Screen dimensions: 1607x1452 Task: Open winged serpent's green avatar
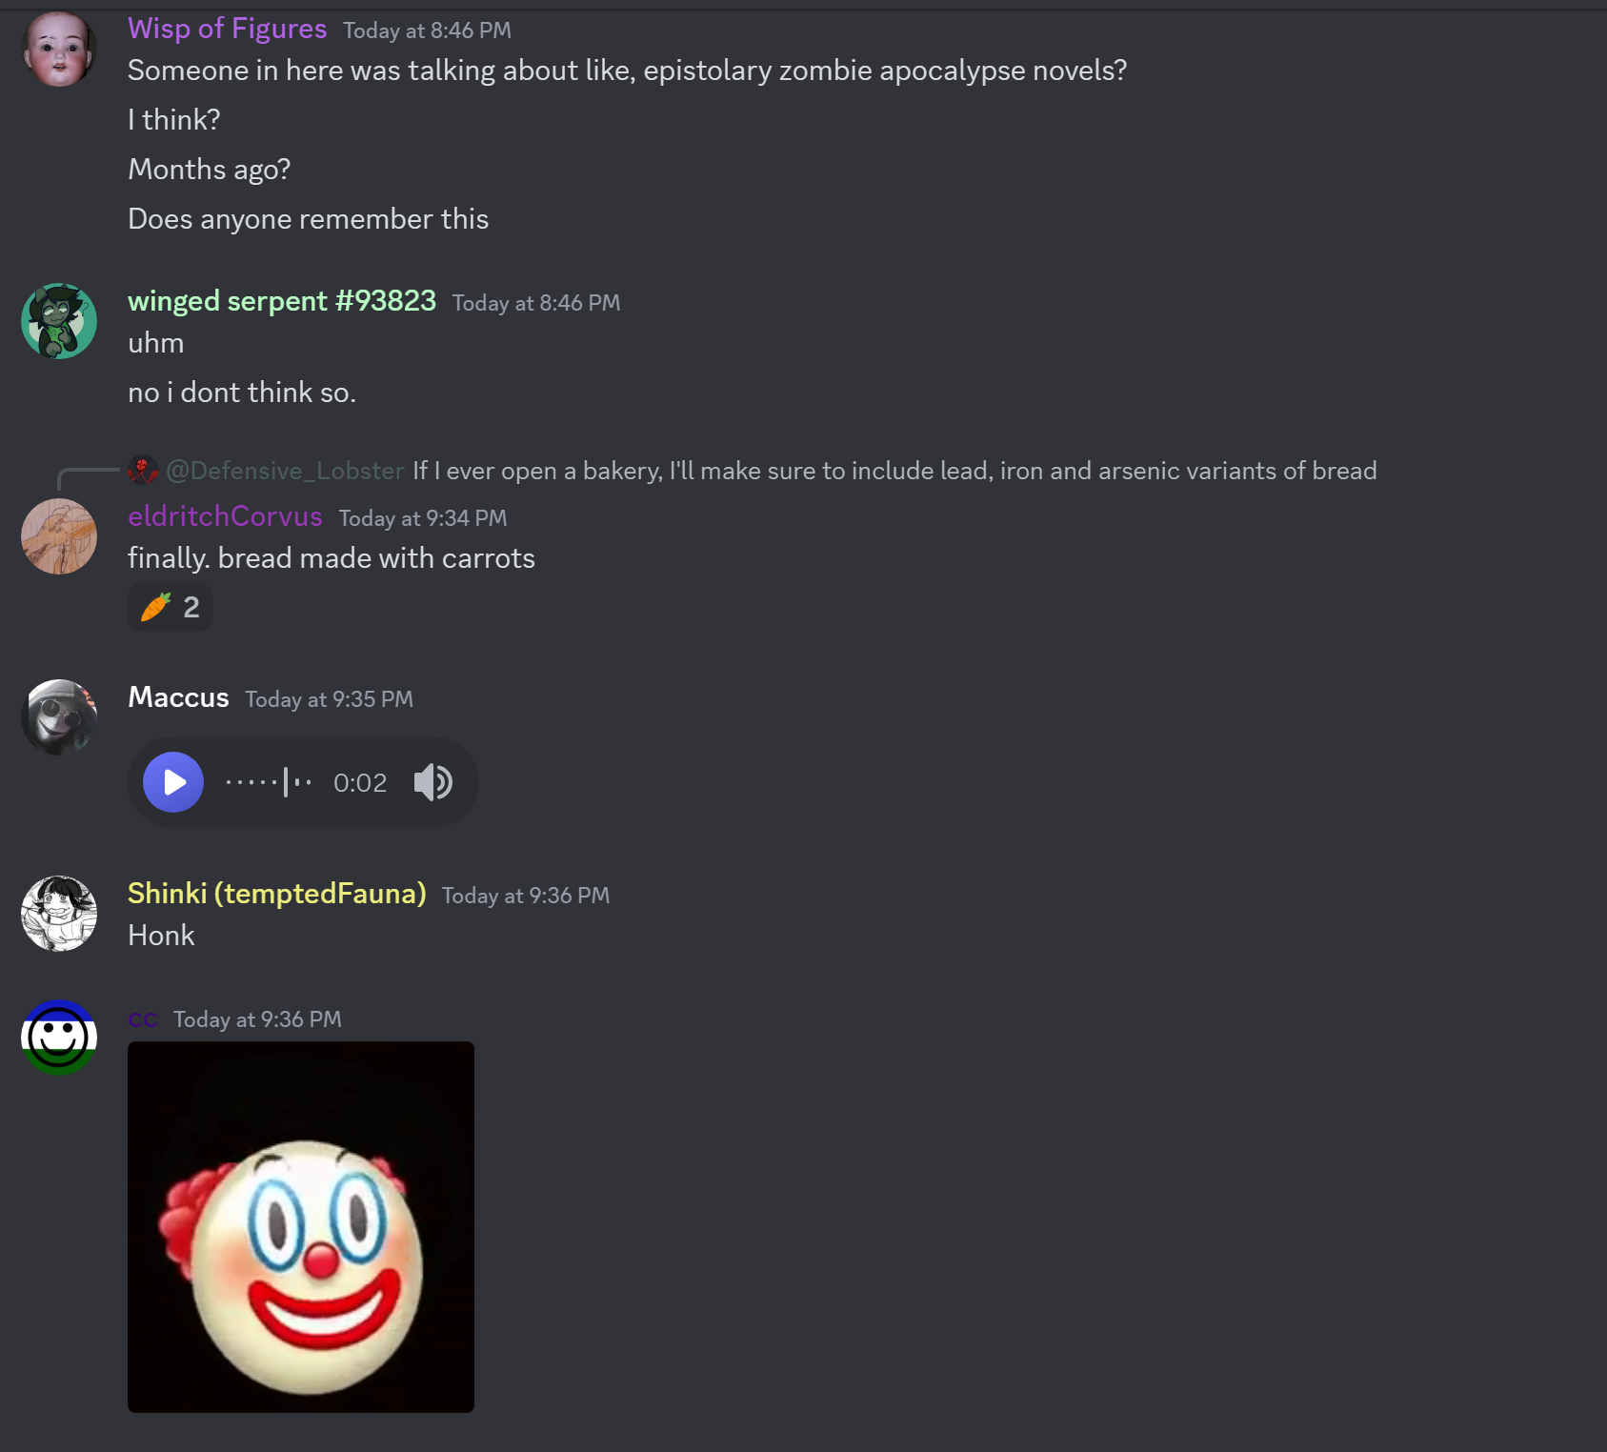(x=59, y=321)
